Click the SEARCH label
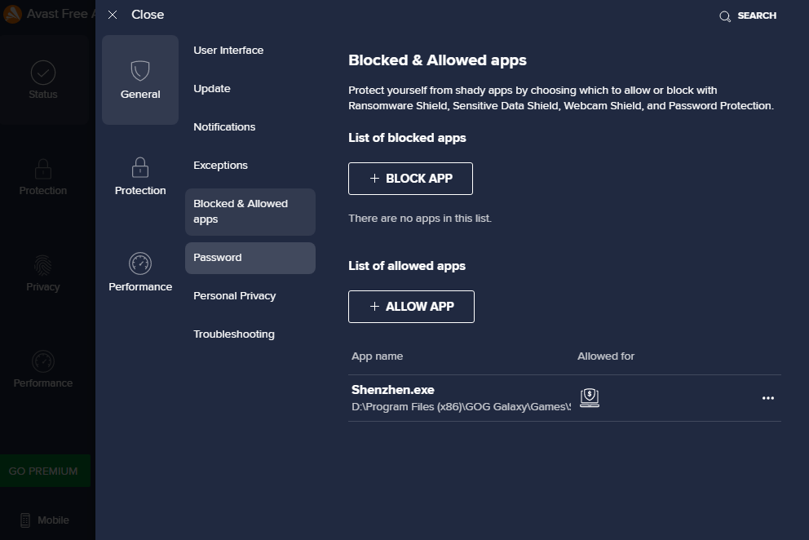This screenshot has height=540, width=809. coord(756,15)
